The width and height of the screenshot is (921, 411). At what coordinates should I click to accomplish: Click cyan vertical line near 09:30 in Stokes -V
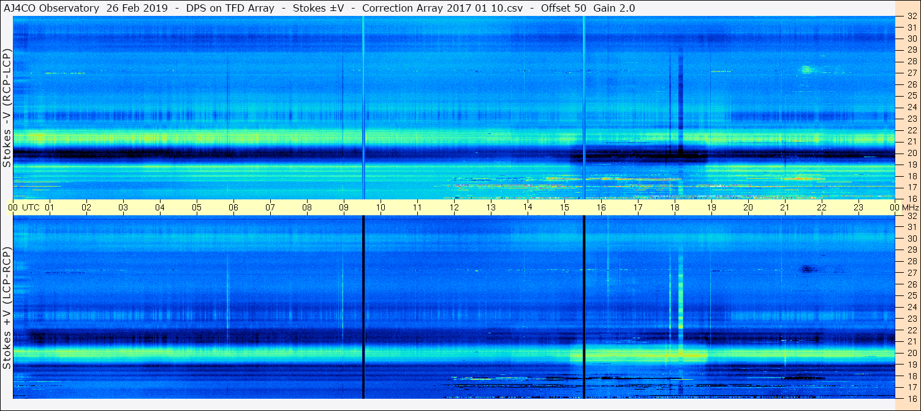click(363, 108)
